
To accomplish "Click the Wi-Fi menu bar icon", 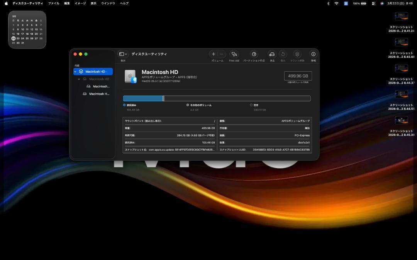I will pos(336,3).
